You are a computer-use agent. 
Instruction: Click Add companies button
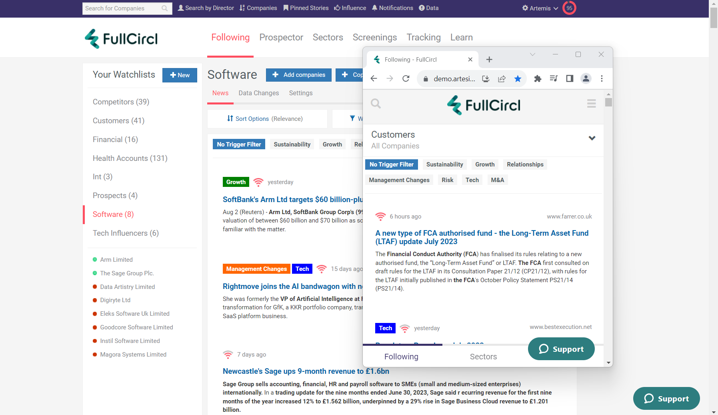tap(299, 75)
